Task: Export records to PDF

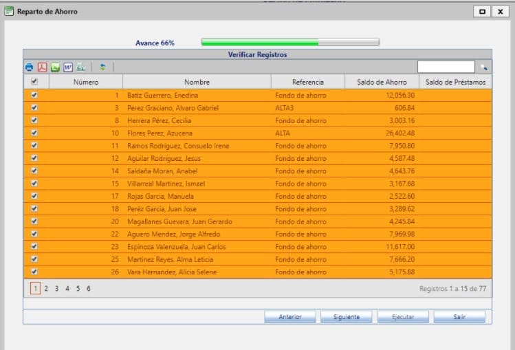Action: pyautogui.click(x=42, y=67)
